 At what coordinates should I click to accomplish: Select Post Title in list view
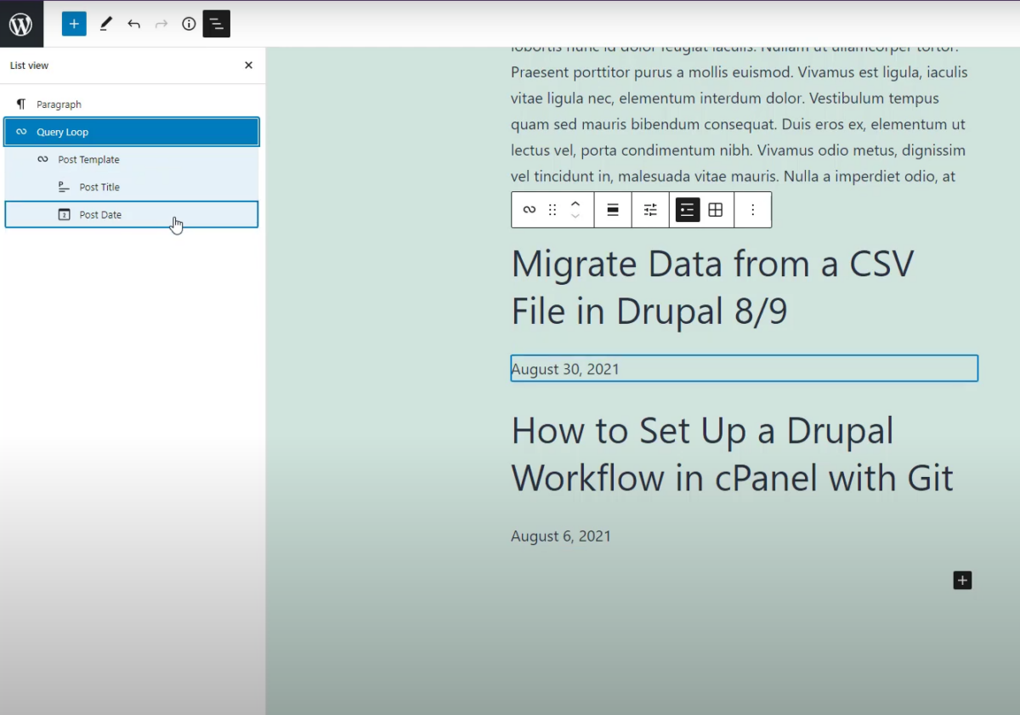[x=132, y=187]
